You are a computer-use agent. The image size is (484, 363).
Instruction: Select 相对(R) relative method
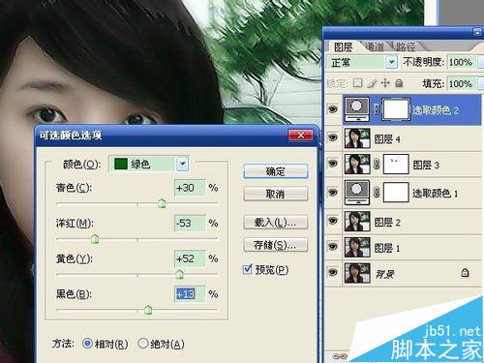click(87, 344)
